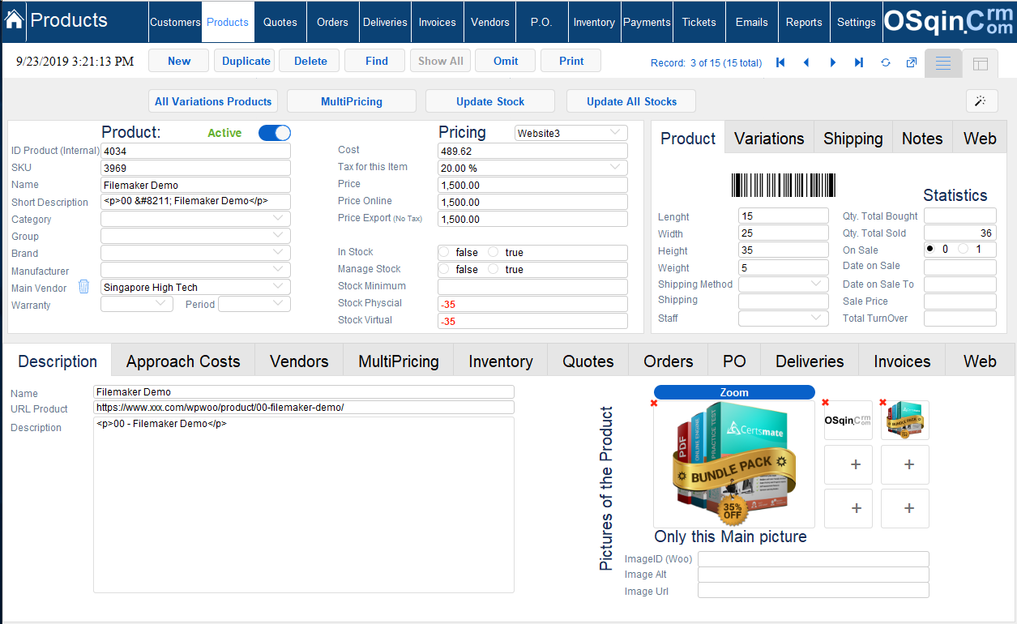
Task: Switch to table layout view icon
Action: point(981,63)
